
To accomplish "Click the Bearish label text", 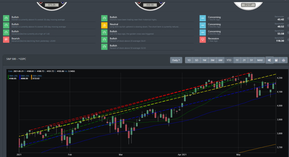I will [15, 38].
